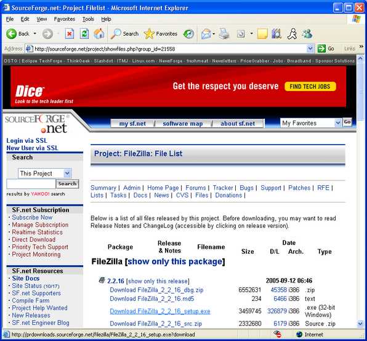
Task: Open the View menu
Action: pos(42,19)
